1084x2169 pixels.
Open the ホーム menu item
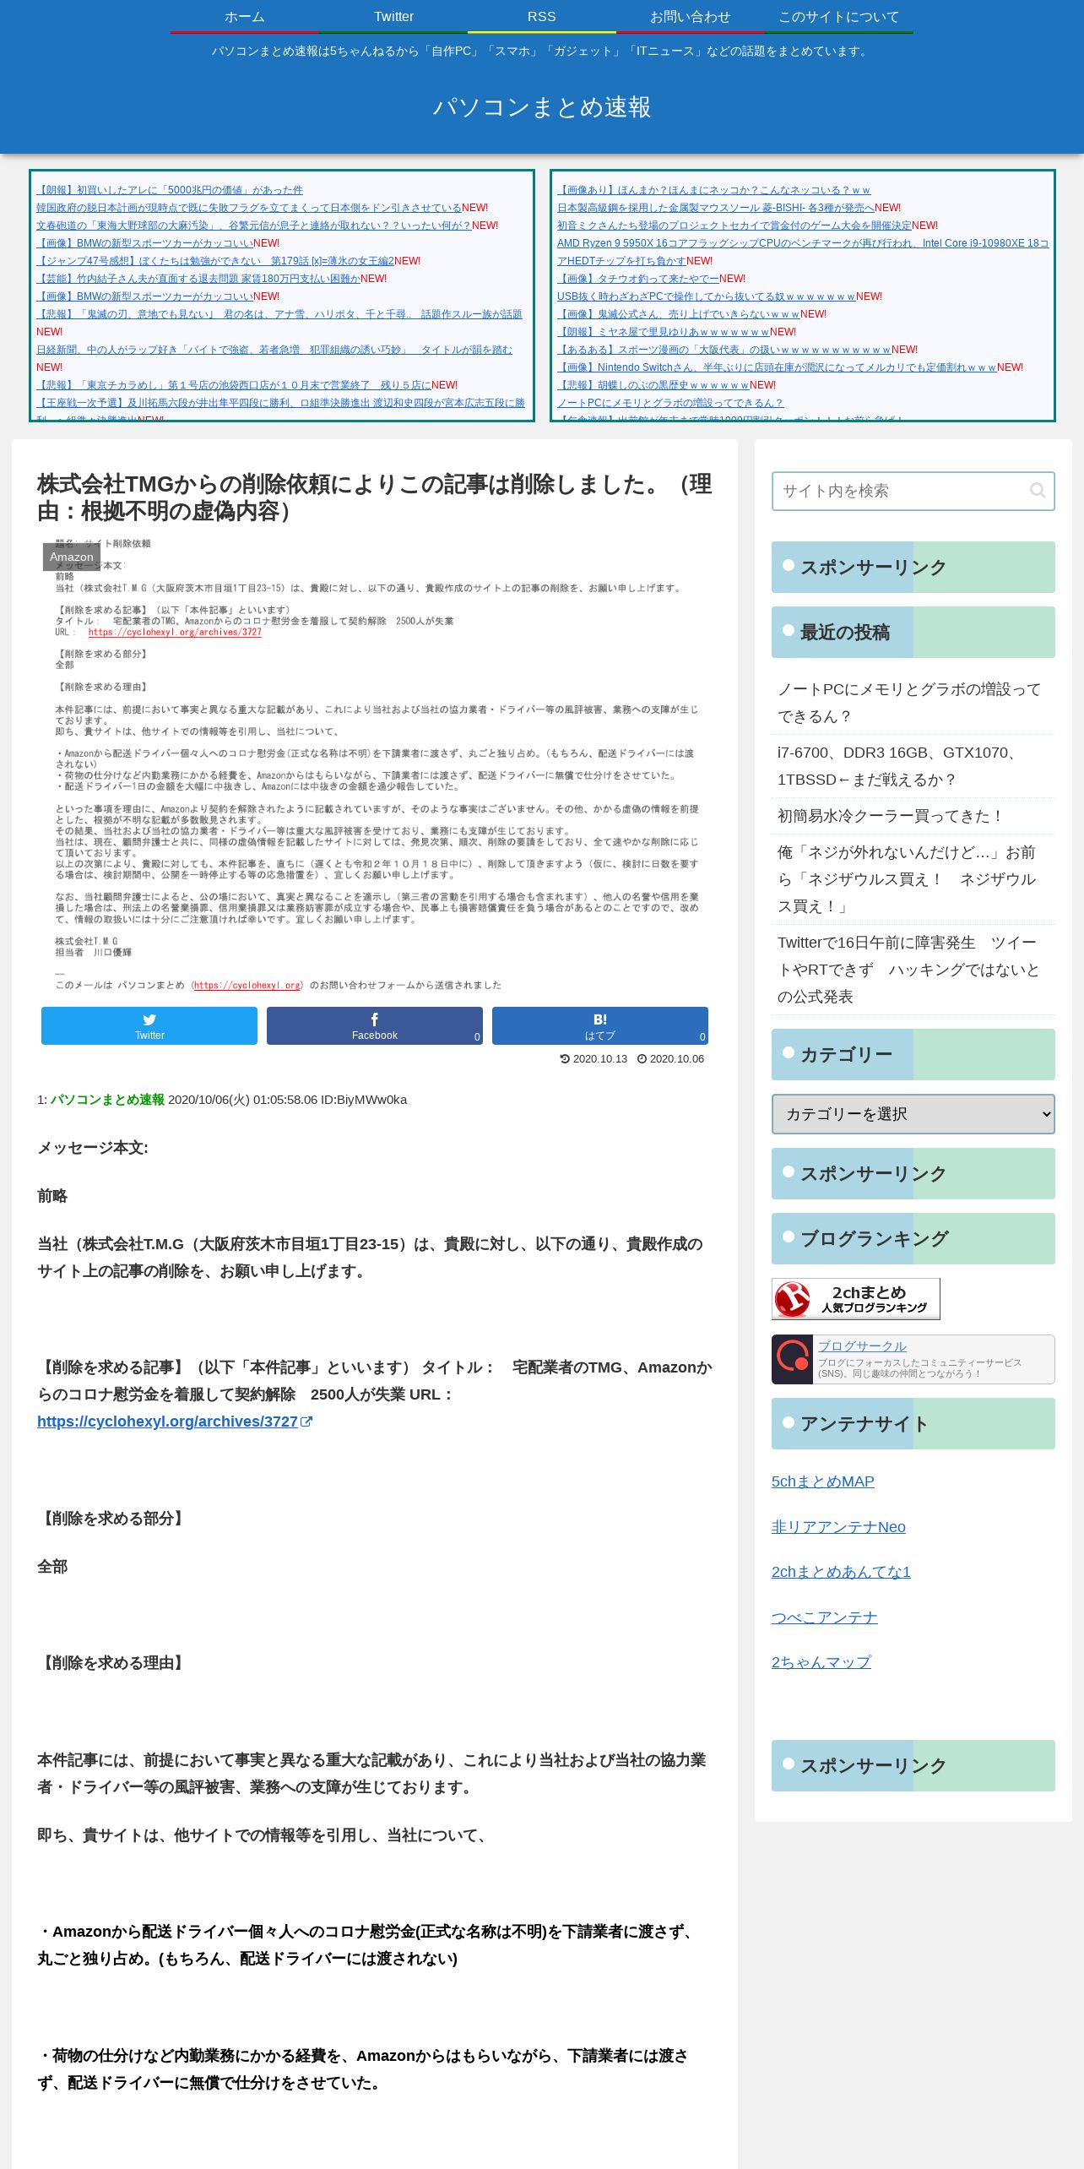pos(245,17)
